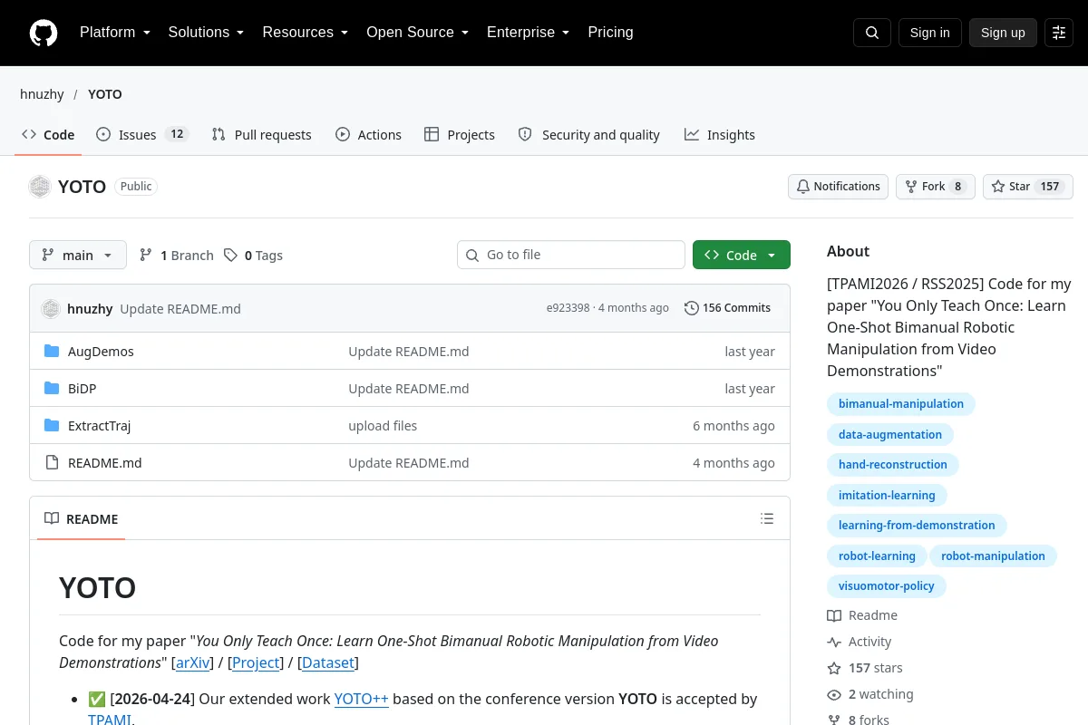This screenshot has width=1088, height=725.
Task: Open the search magnifier button
Action: point(872,33)
